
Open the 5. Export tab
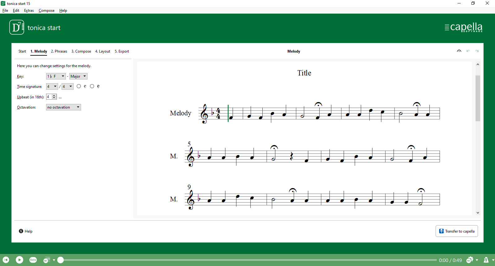122,51
